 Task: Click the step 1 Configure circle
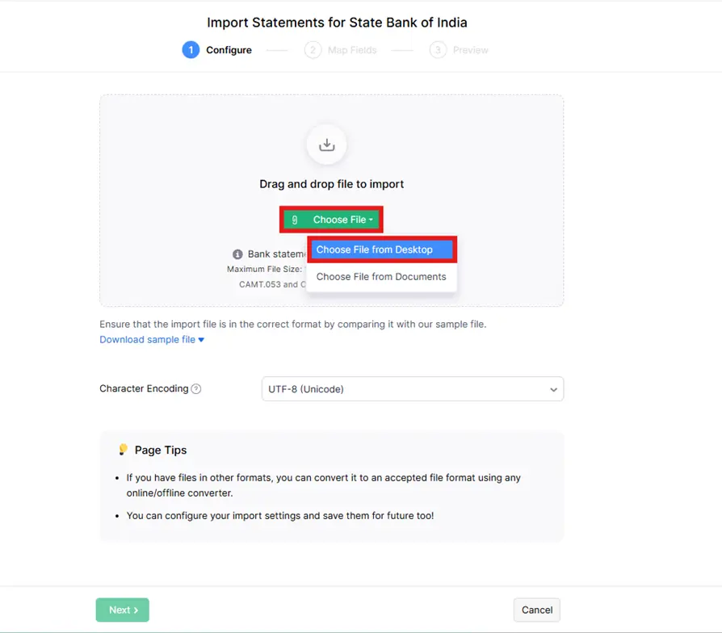(x=191, y=50)
